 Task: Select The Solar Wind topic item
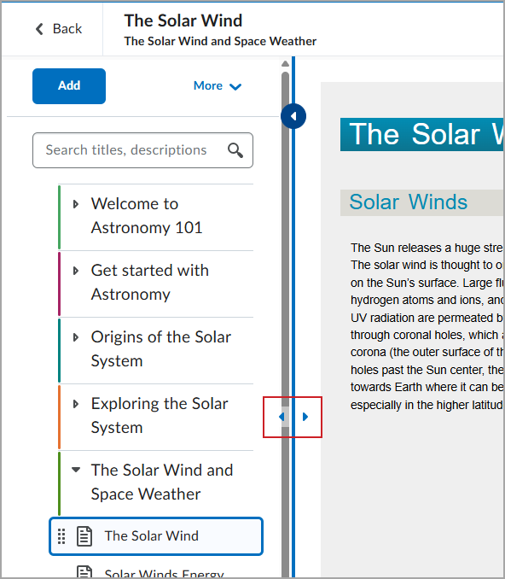click(x=156, y=536)
